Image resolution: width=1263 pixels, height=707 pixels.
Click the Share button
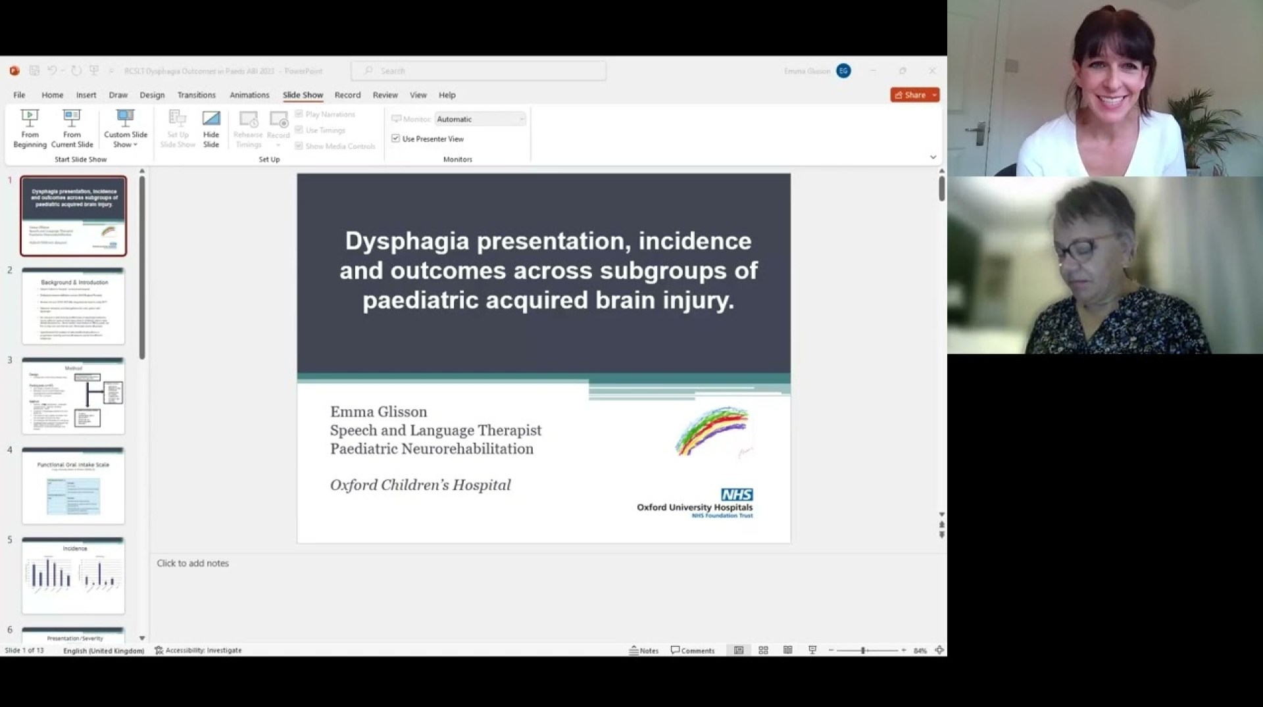[910, 95]
